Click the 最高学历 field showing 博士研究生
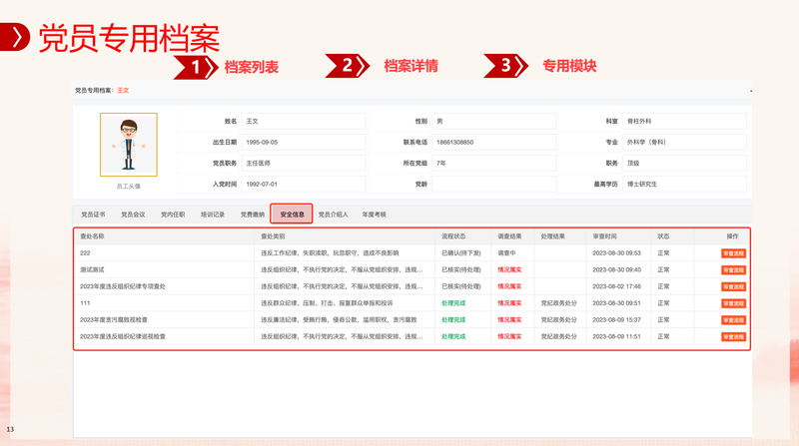The image size is (799, 446). point(684,184)
